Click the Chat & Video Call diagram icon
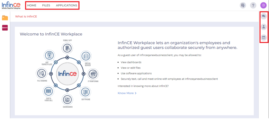This screenshot has width=269, height=119. [48, 91]
